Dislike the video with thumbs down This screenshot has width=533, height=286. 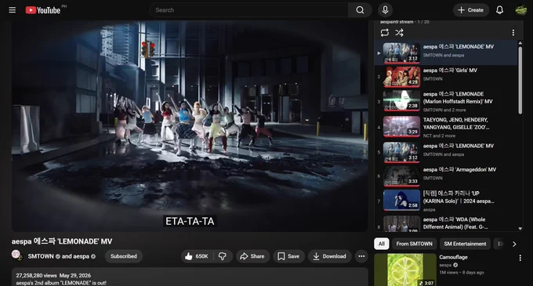coord(223,256)
